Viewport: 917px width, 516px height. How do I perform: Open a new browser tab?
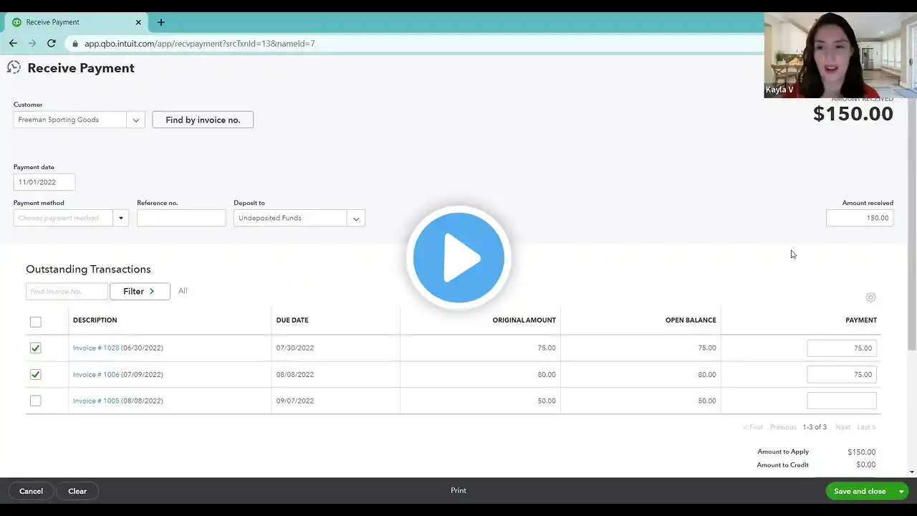(x=160, y=22)
